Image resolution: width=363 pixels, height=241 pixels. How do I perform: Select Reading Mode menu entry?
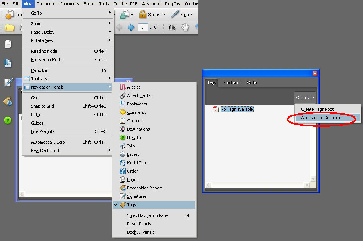coord(68,51)
